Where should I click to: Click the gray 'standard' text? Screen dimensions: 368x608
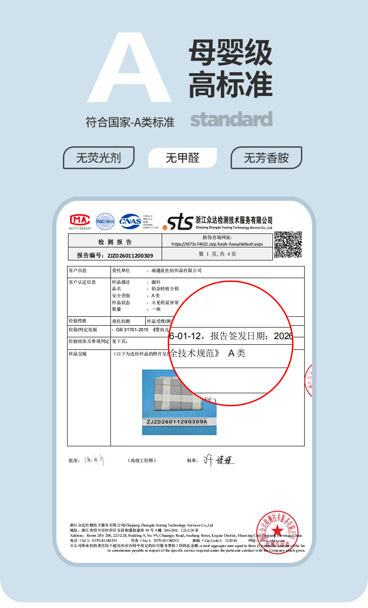point(232,119)
